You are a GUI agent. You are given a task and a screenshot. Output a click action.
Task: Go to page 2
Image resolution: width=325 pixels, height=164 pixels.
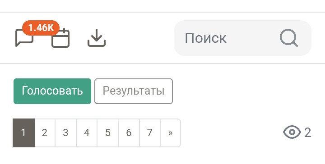pyautogui.click(x=45, y=133)
